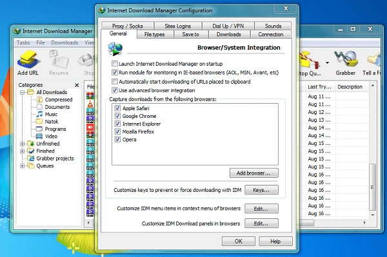Collapse the All Downloads tree node
The width and height of the screenshot is (387, 257).
(22, 92)
